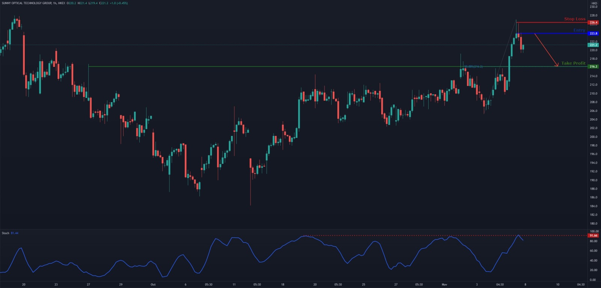601x288 pixels.
Task: Click 228.0 on the price axis
Action: [593, 15]
